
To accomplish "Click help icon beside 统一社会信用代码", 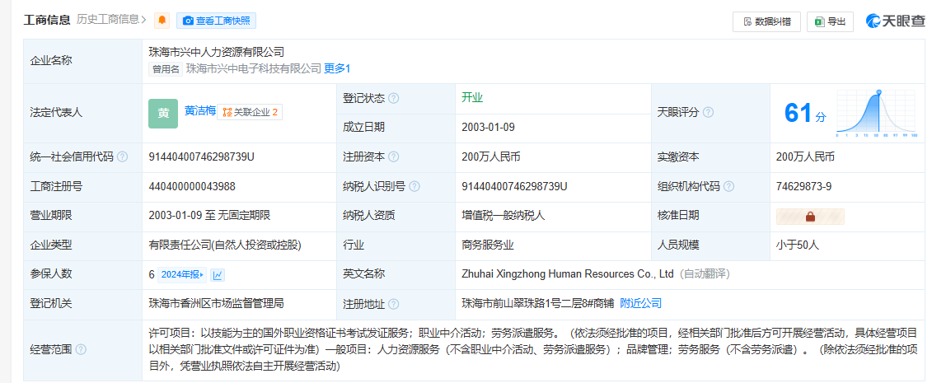I will pos(123,157).
